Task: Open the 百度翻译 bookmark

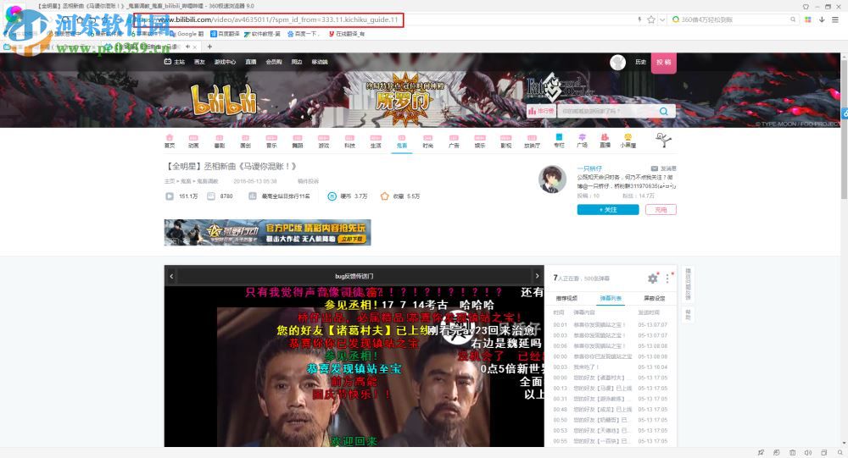Action: [x=225, y=34]
